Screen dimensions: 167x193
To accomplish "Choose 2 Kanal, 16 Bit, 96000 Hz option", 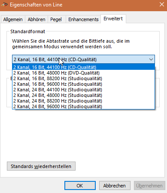I will pos(83,84).
